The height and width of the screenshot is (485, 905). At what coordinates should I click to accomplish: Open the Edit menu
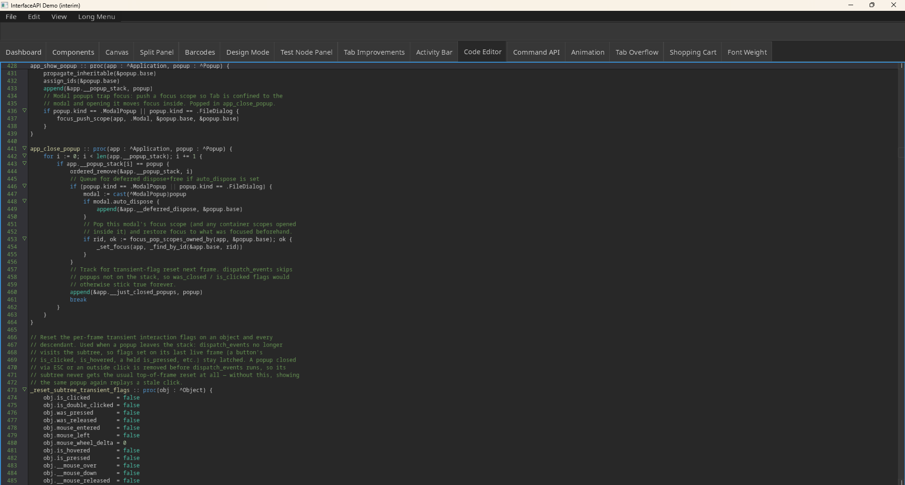click(34, 16)
